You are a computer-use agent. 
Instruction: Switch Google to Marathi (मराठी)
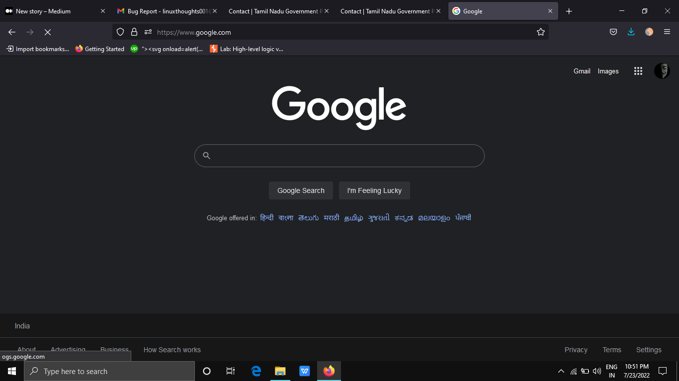pos(332,218)
